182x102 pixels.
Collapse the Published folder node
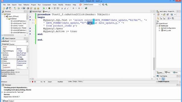pyautogui.click(x=7, y=19)
